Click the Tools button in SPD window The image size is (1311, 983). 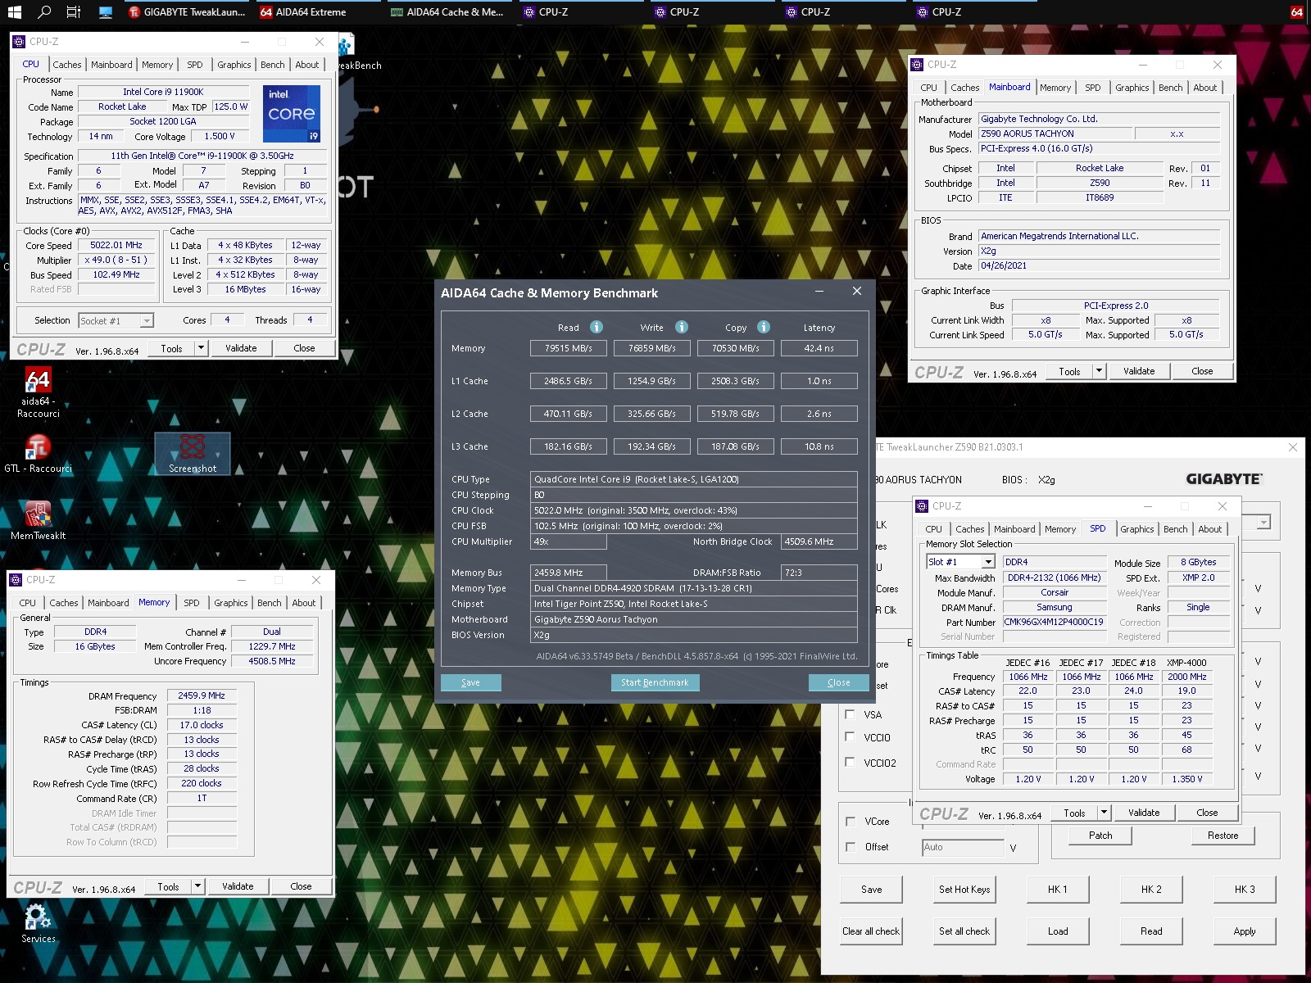(1074, 813)
